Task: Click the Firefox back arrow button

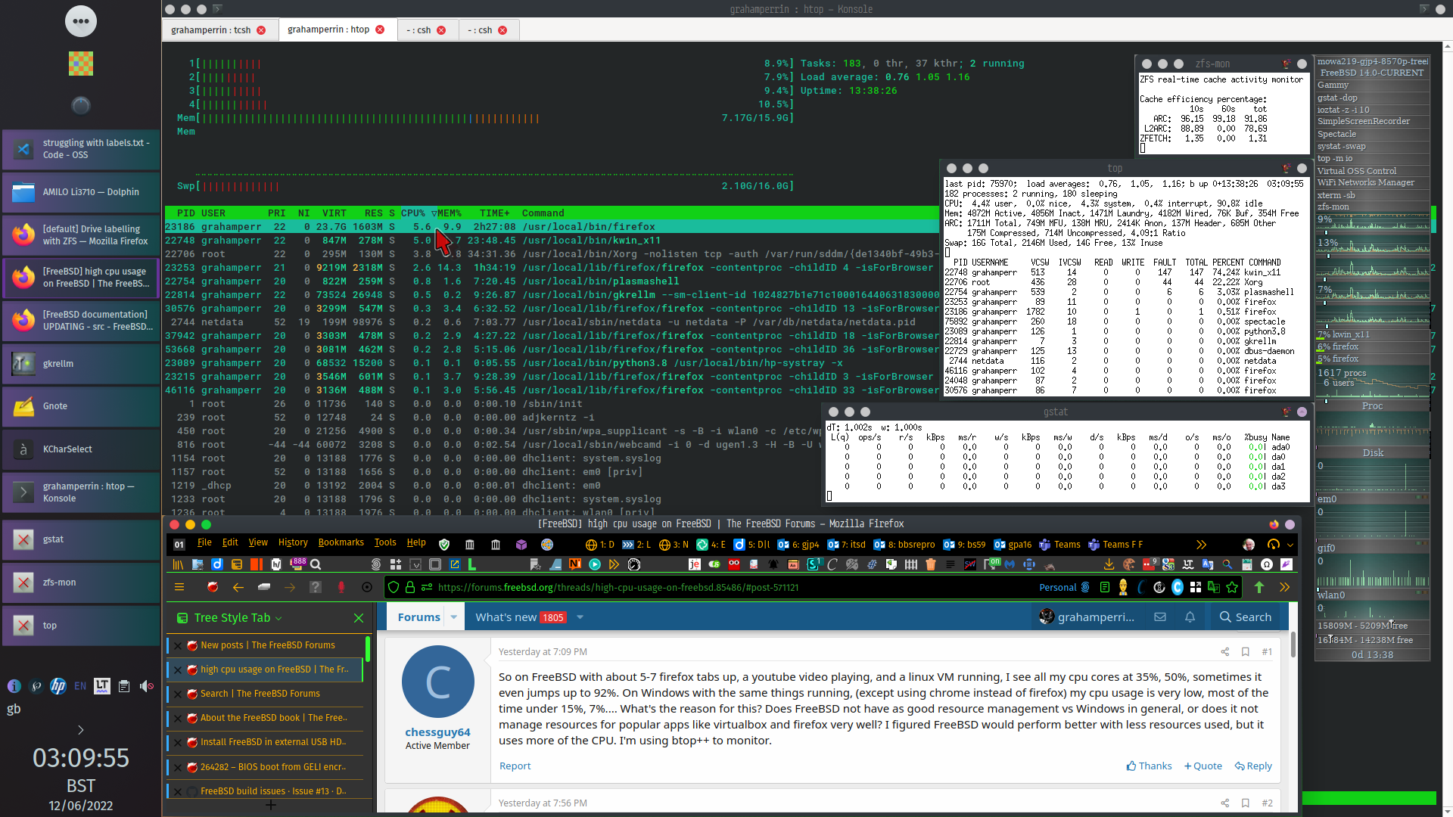Action: (x=238, y=588)
